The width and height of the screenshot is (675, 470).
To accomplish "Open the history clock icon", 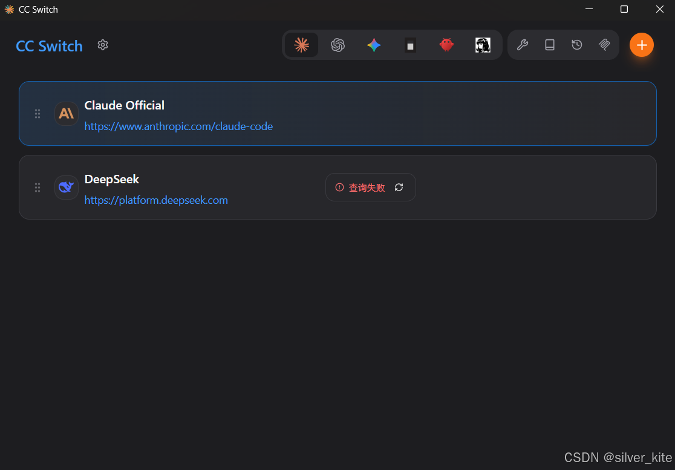I will 577,45.
